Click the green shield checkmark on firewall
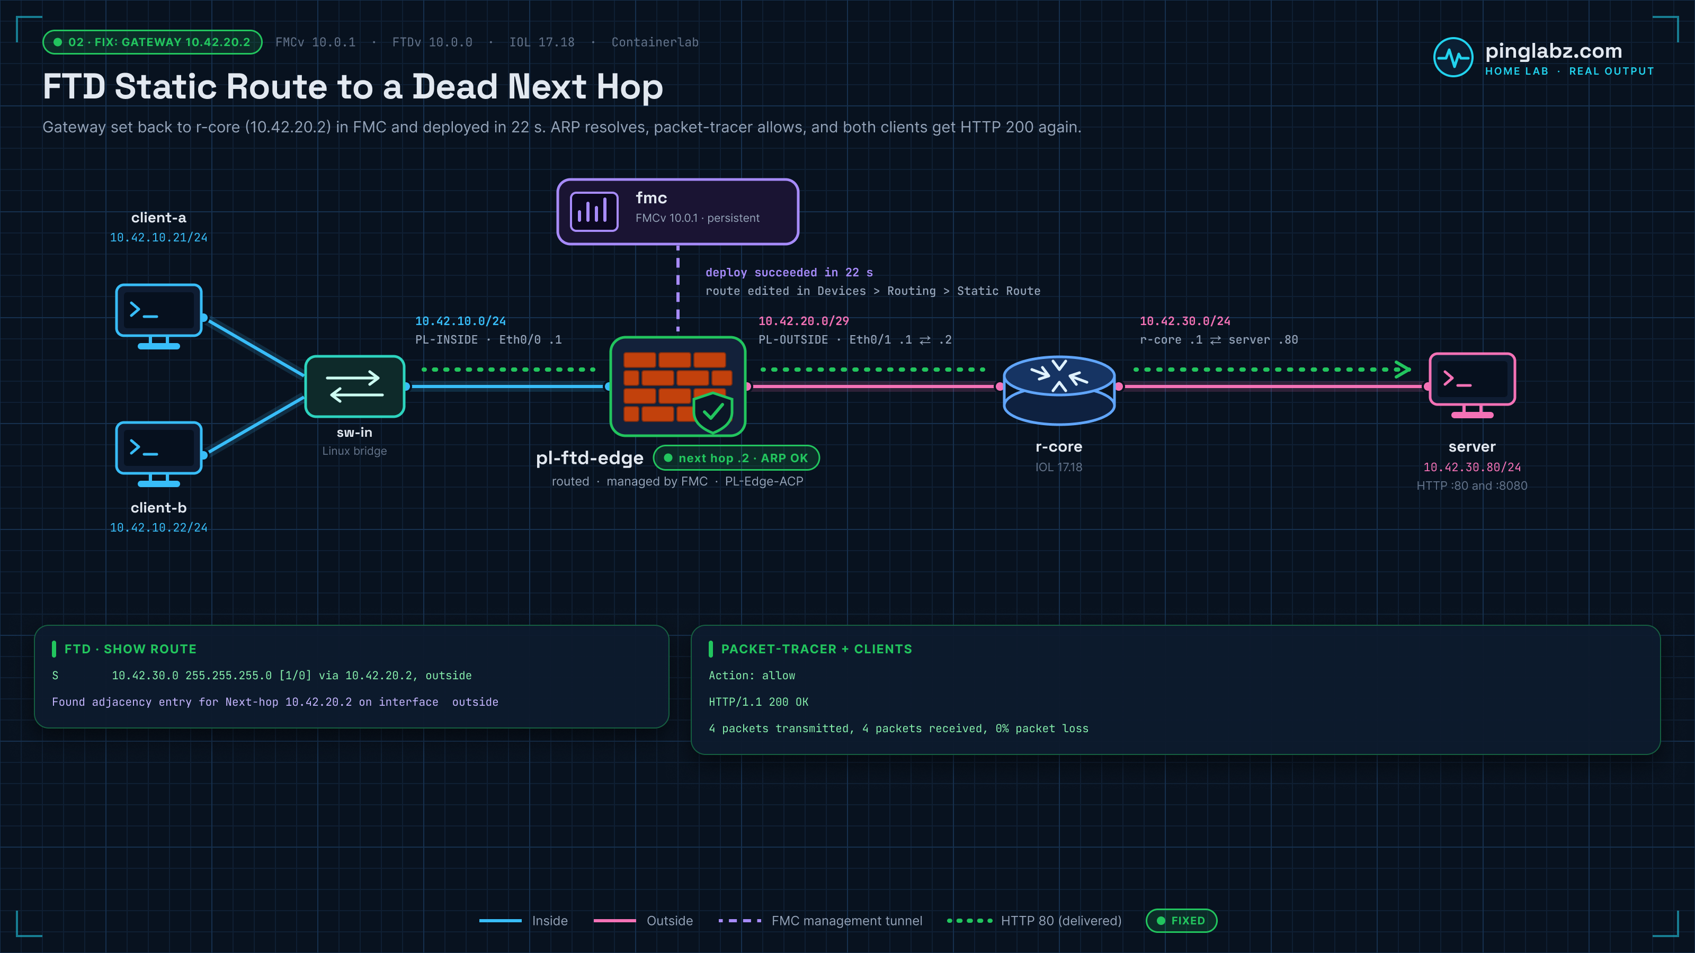 [712, 412]
